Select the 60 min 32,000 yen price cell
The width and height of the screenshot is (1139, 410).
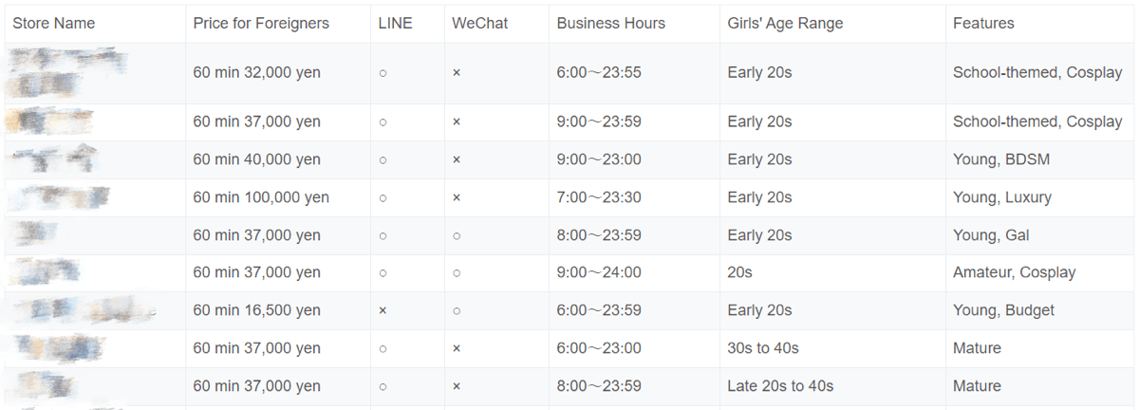click(256, 73)
